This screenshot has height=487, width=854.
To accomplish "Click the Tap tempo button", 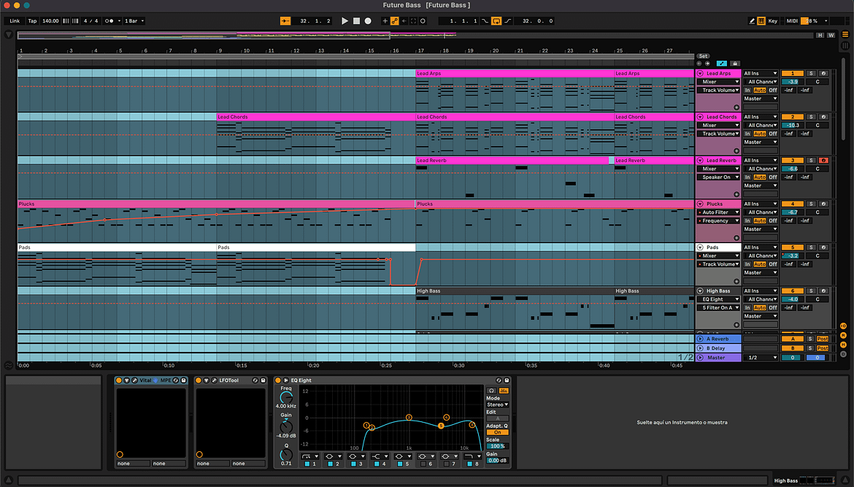I will (32, 21).
